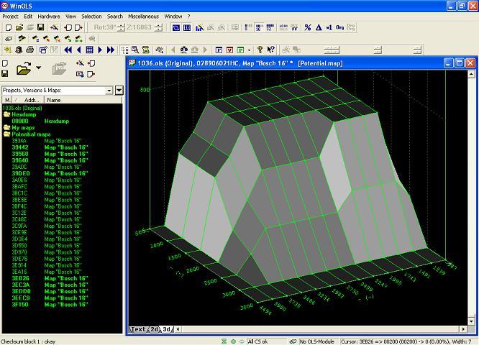479x345 pixels.
Task: Click the key icon in third toolbar
Action: [x=260, y=50]
